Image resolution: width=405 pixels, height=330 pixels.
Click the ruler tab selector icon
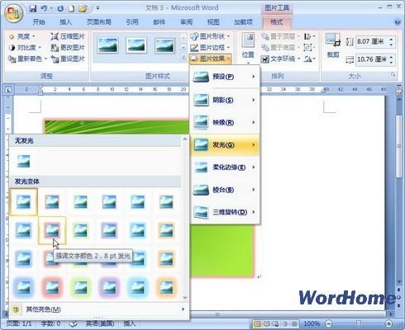[x=8, y=90]
